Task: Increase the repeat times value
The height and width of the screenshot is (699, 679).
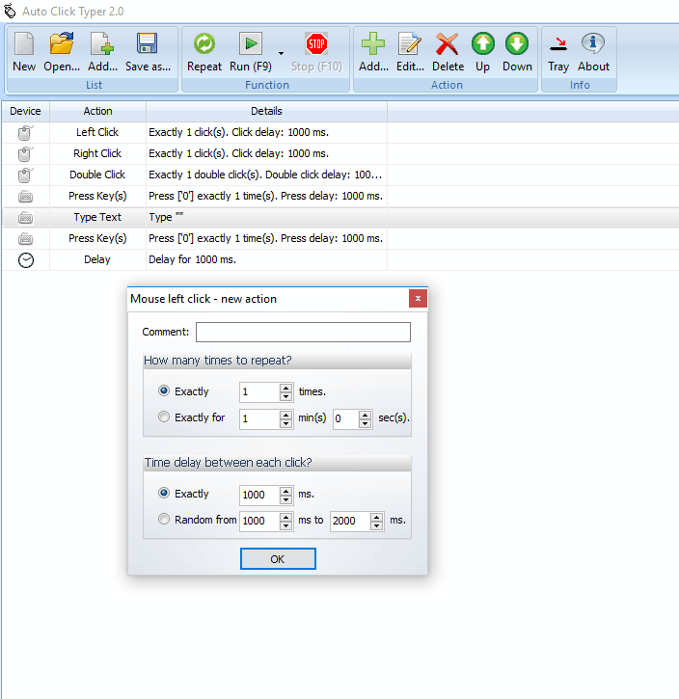Action: click(286, 388)
